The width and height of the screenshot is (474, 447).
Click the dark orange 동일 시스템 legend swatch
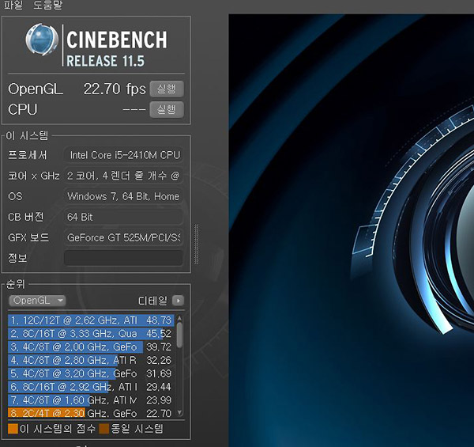(104, 429)
